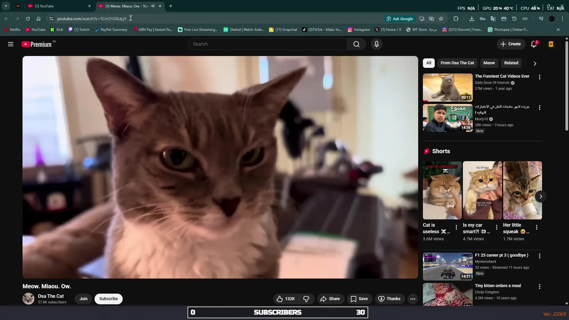Viewport: 569px width, 320px height.
Task: Open Kick bookmark
Action: click(x=57, y=30)
